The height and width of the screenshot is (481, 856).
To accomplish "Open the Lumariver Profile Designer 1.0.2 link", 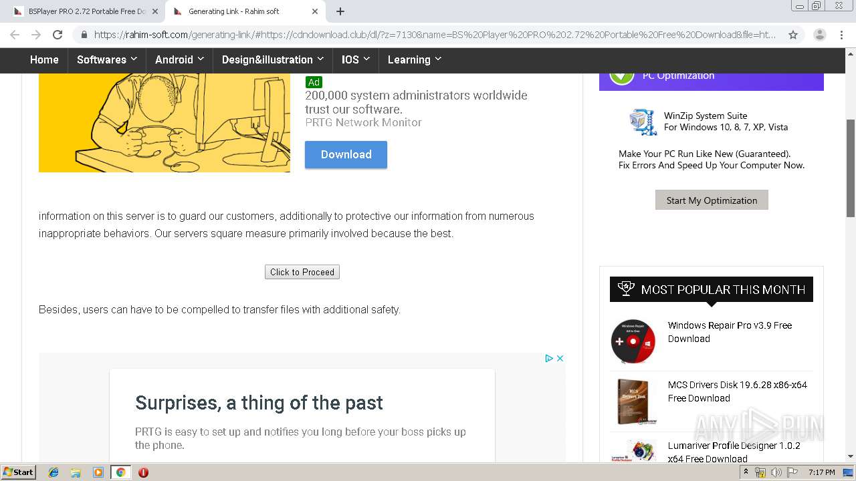I will click(734, 452).
